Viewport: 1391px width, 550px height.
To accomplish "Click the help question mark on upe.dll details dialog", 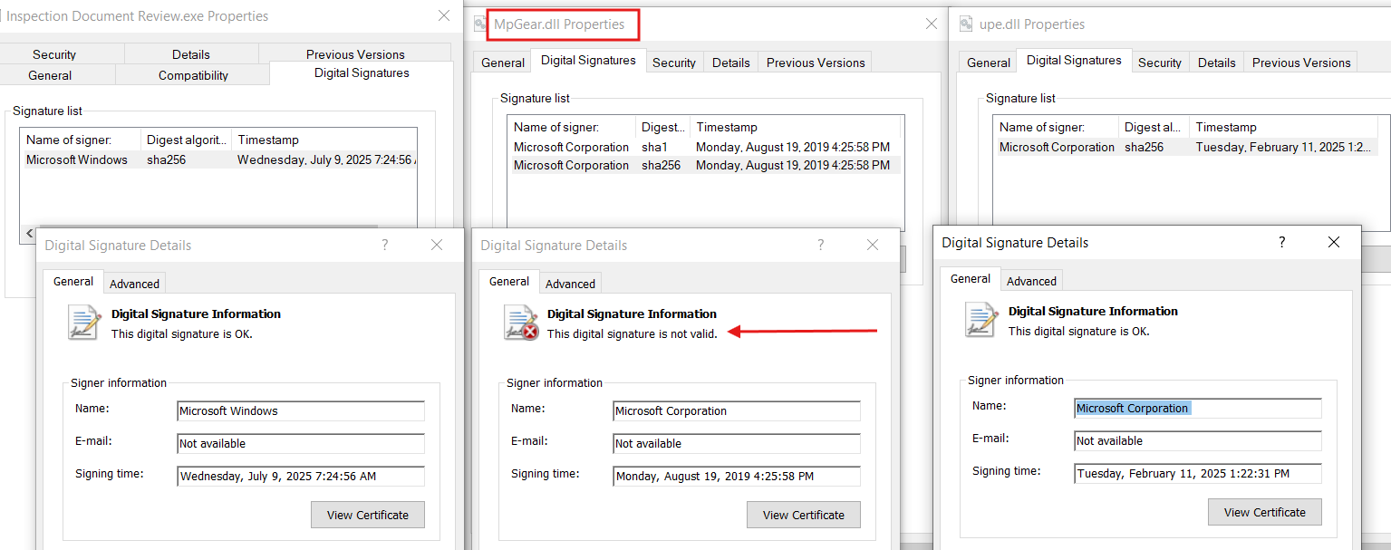I will tap(1280, 242).
